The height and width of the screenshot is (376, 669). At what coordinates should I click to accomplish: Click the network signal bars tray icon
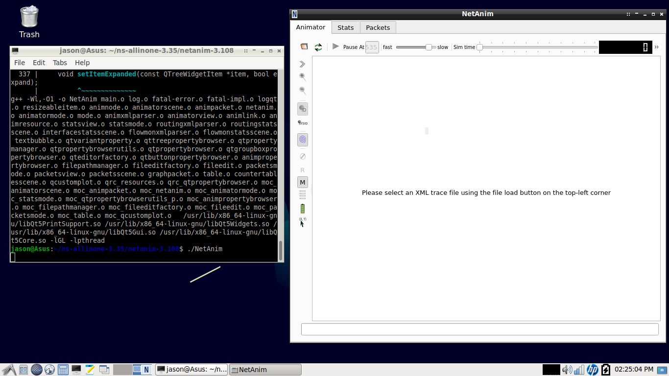click(x=579, y=370)
